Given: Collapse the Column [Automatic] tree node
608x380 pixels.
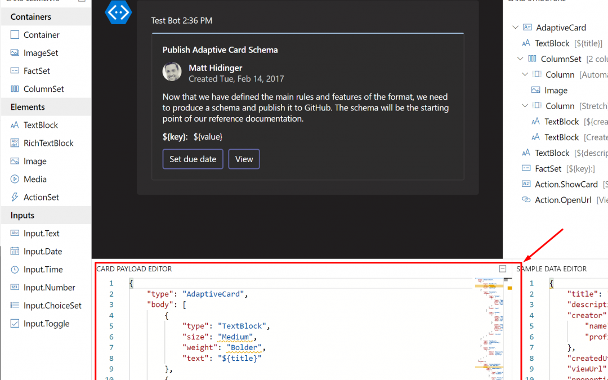Looking at the screenshot, I should (x=525, y=74).
